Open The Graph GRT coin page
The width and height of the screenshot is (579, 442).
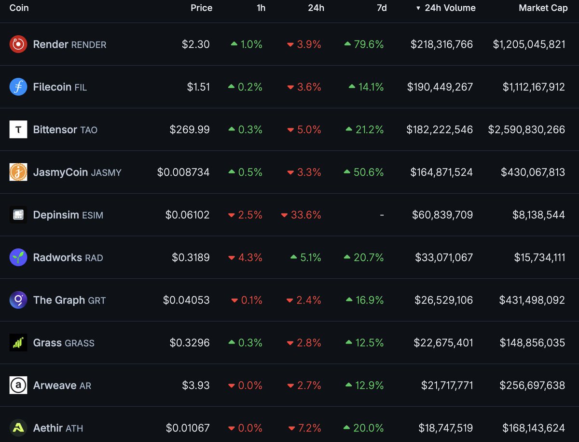tap(69, 300)
